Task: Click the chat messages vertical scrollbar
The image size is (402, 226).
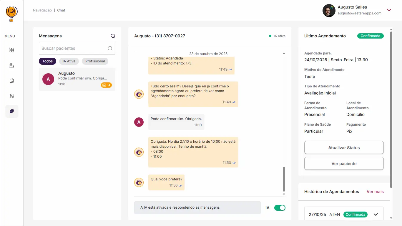Action: click(284, 179)
